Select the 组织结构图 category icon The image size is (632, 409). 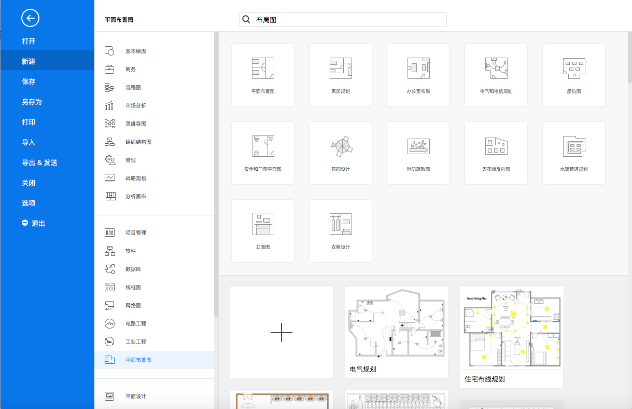[109, 142]
